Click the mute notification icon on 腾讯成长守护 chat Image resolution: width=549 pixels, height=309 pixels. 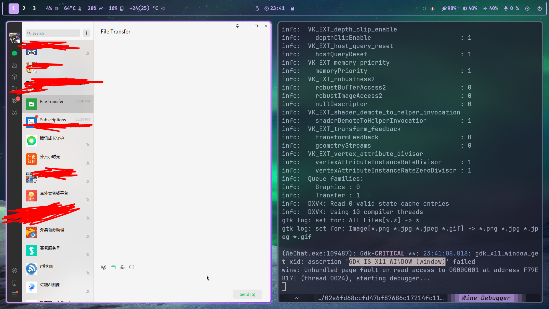[88, 144]
